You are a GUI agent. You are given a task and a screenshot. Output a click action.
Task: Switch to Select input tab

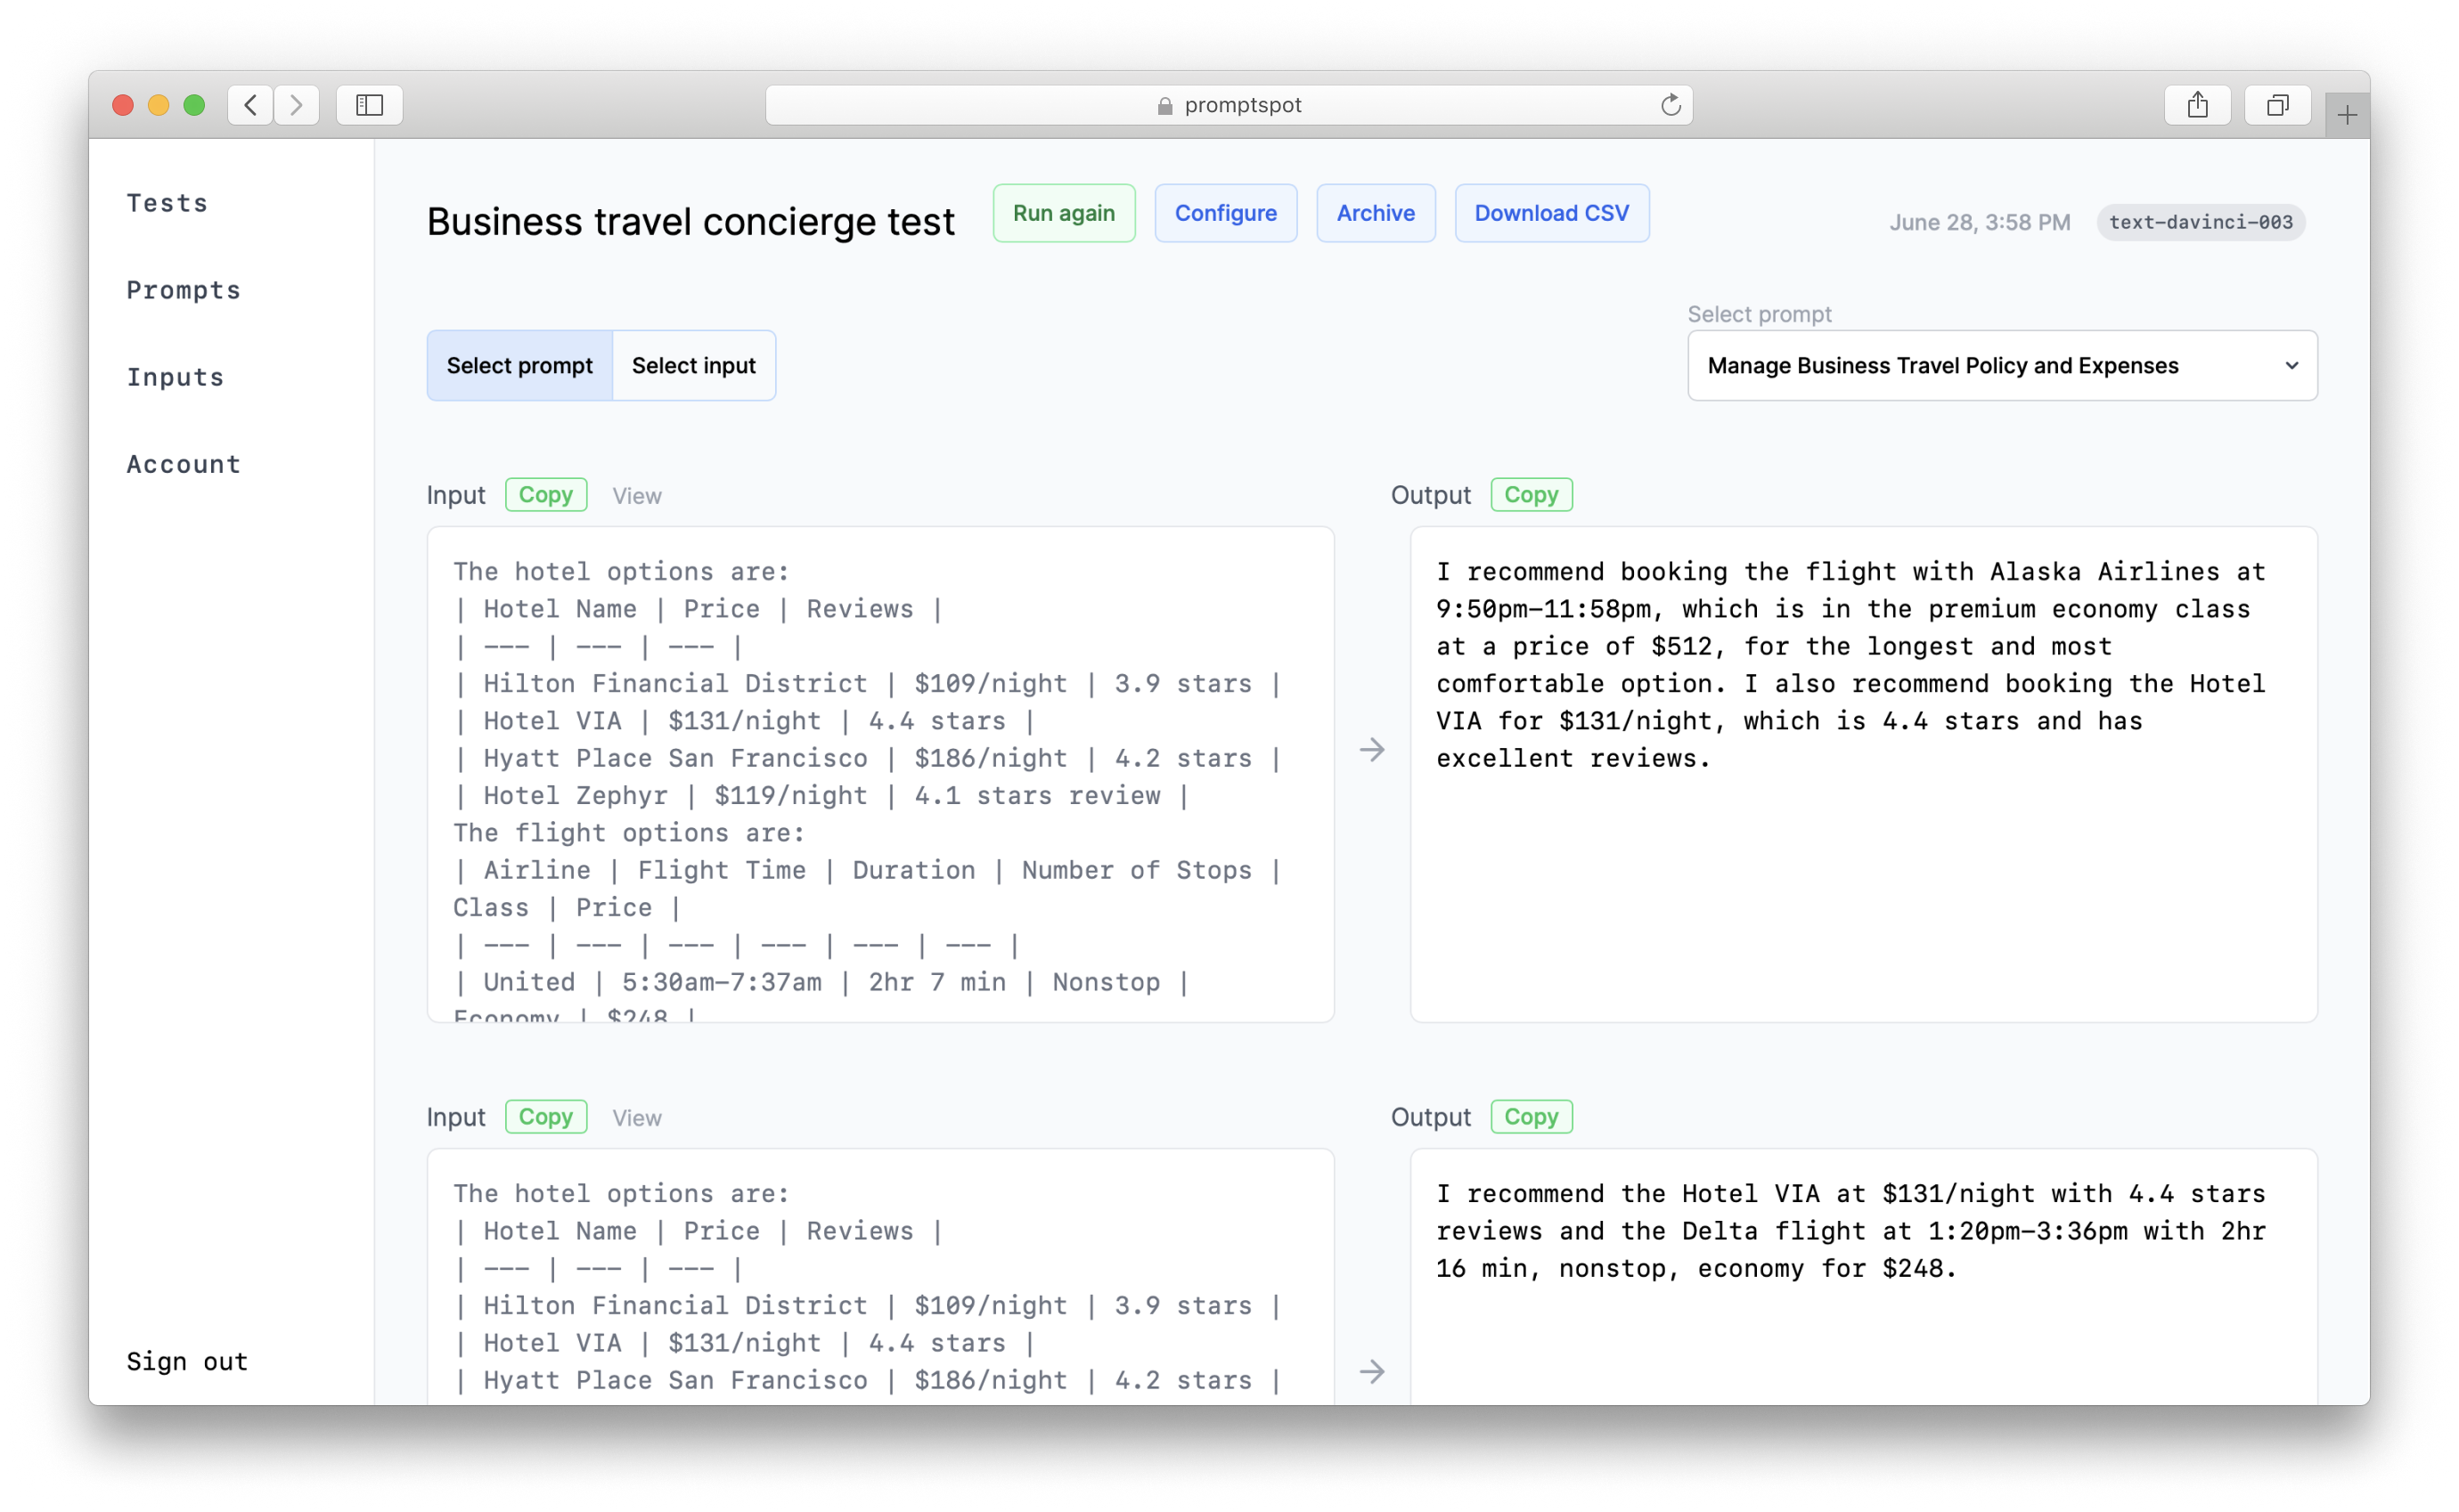point(694,365)
